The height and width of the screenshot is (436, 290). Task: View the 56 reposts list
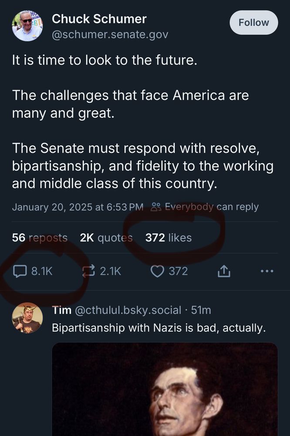coord(40,238)
